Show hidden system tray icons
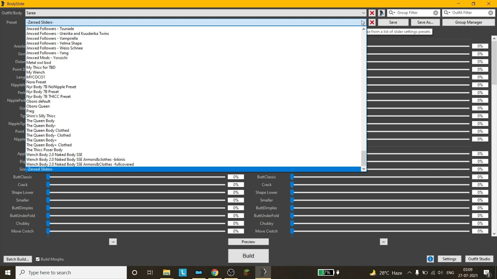 coord(409,273)
